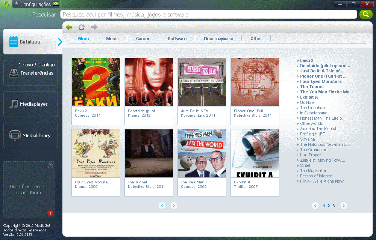Image resolution: width=376 pixels, height=240 pixels.
Task: Click the green back arrow icon
Action: click(x=69, y=27)
